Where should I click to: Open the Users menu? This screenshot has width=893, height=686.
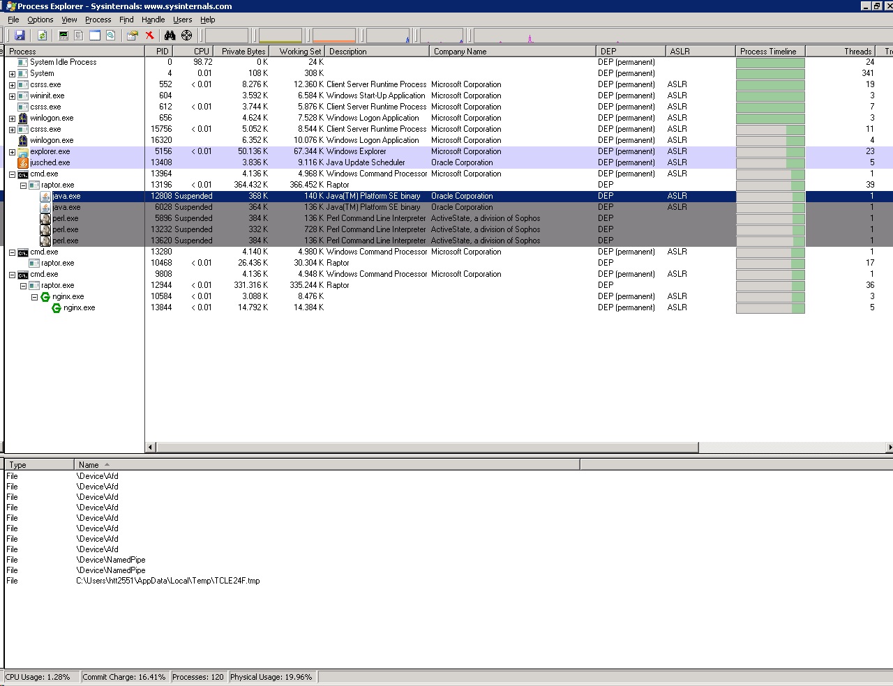pyautogui.click(x=182, y=20)
